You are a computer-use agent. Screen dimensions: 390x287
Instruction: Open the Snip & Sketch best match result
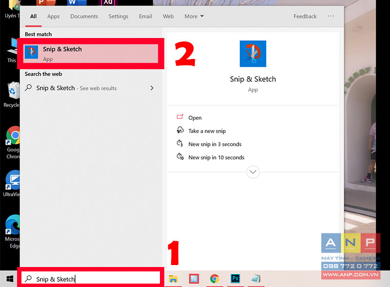point(91,54)
